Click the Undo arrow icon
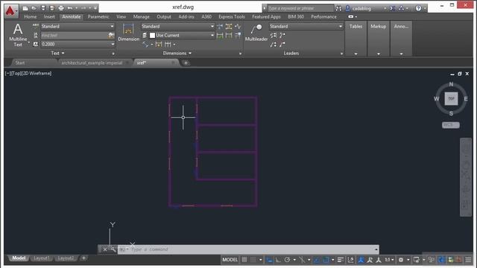 (69, 8)
